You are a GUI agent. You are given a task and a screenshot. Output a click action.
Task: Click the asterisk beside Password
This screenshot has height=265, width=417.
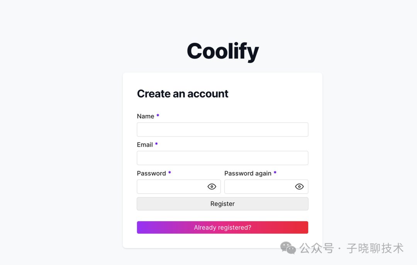170,173
